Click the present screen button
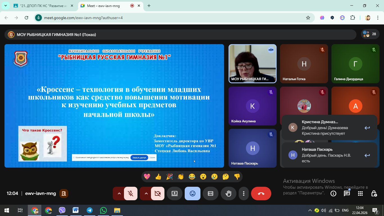 click(175, 193)
